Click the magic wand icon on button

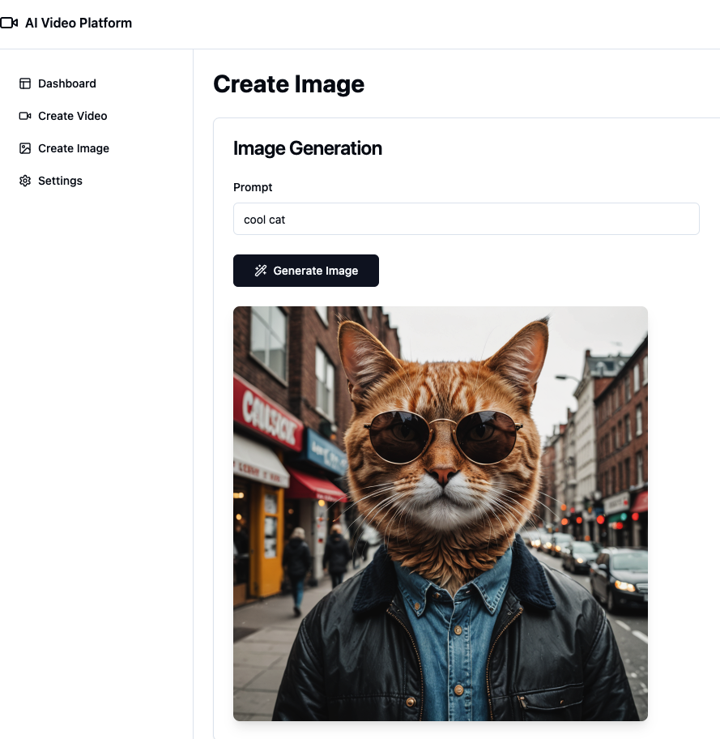click(x=260, y=271)
